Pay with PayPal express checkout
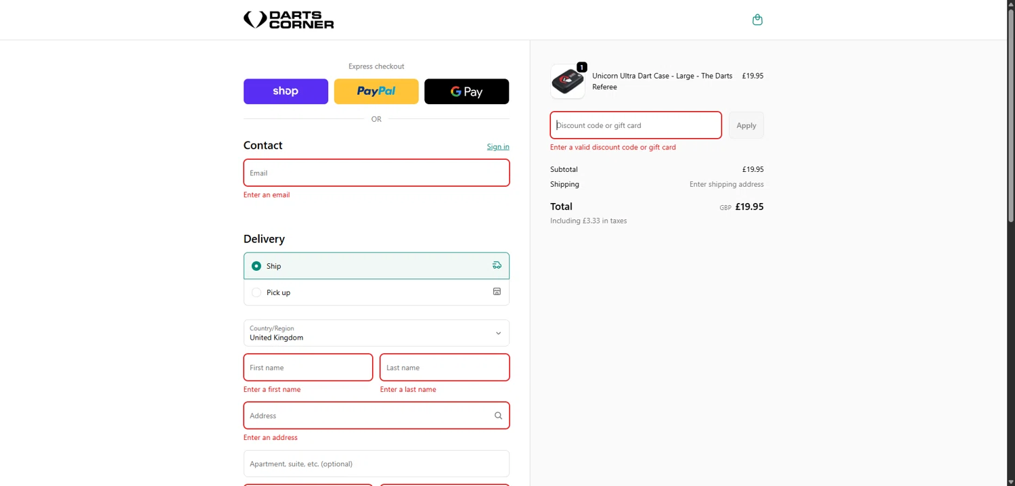This screenshot has width=1015, height=486. coord(376,91)
